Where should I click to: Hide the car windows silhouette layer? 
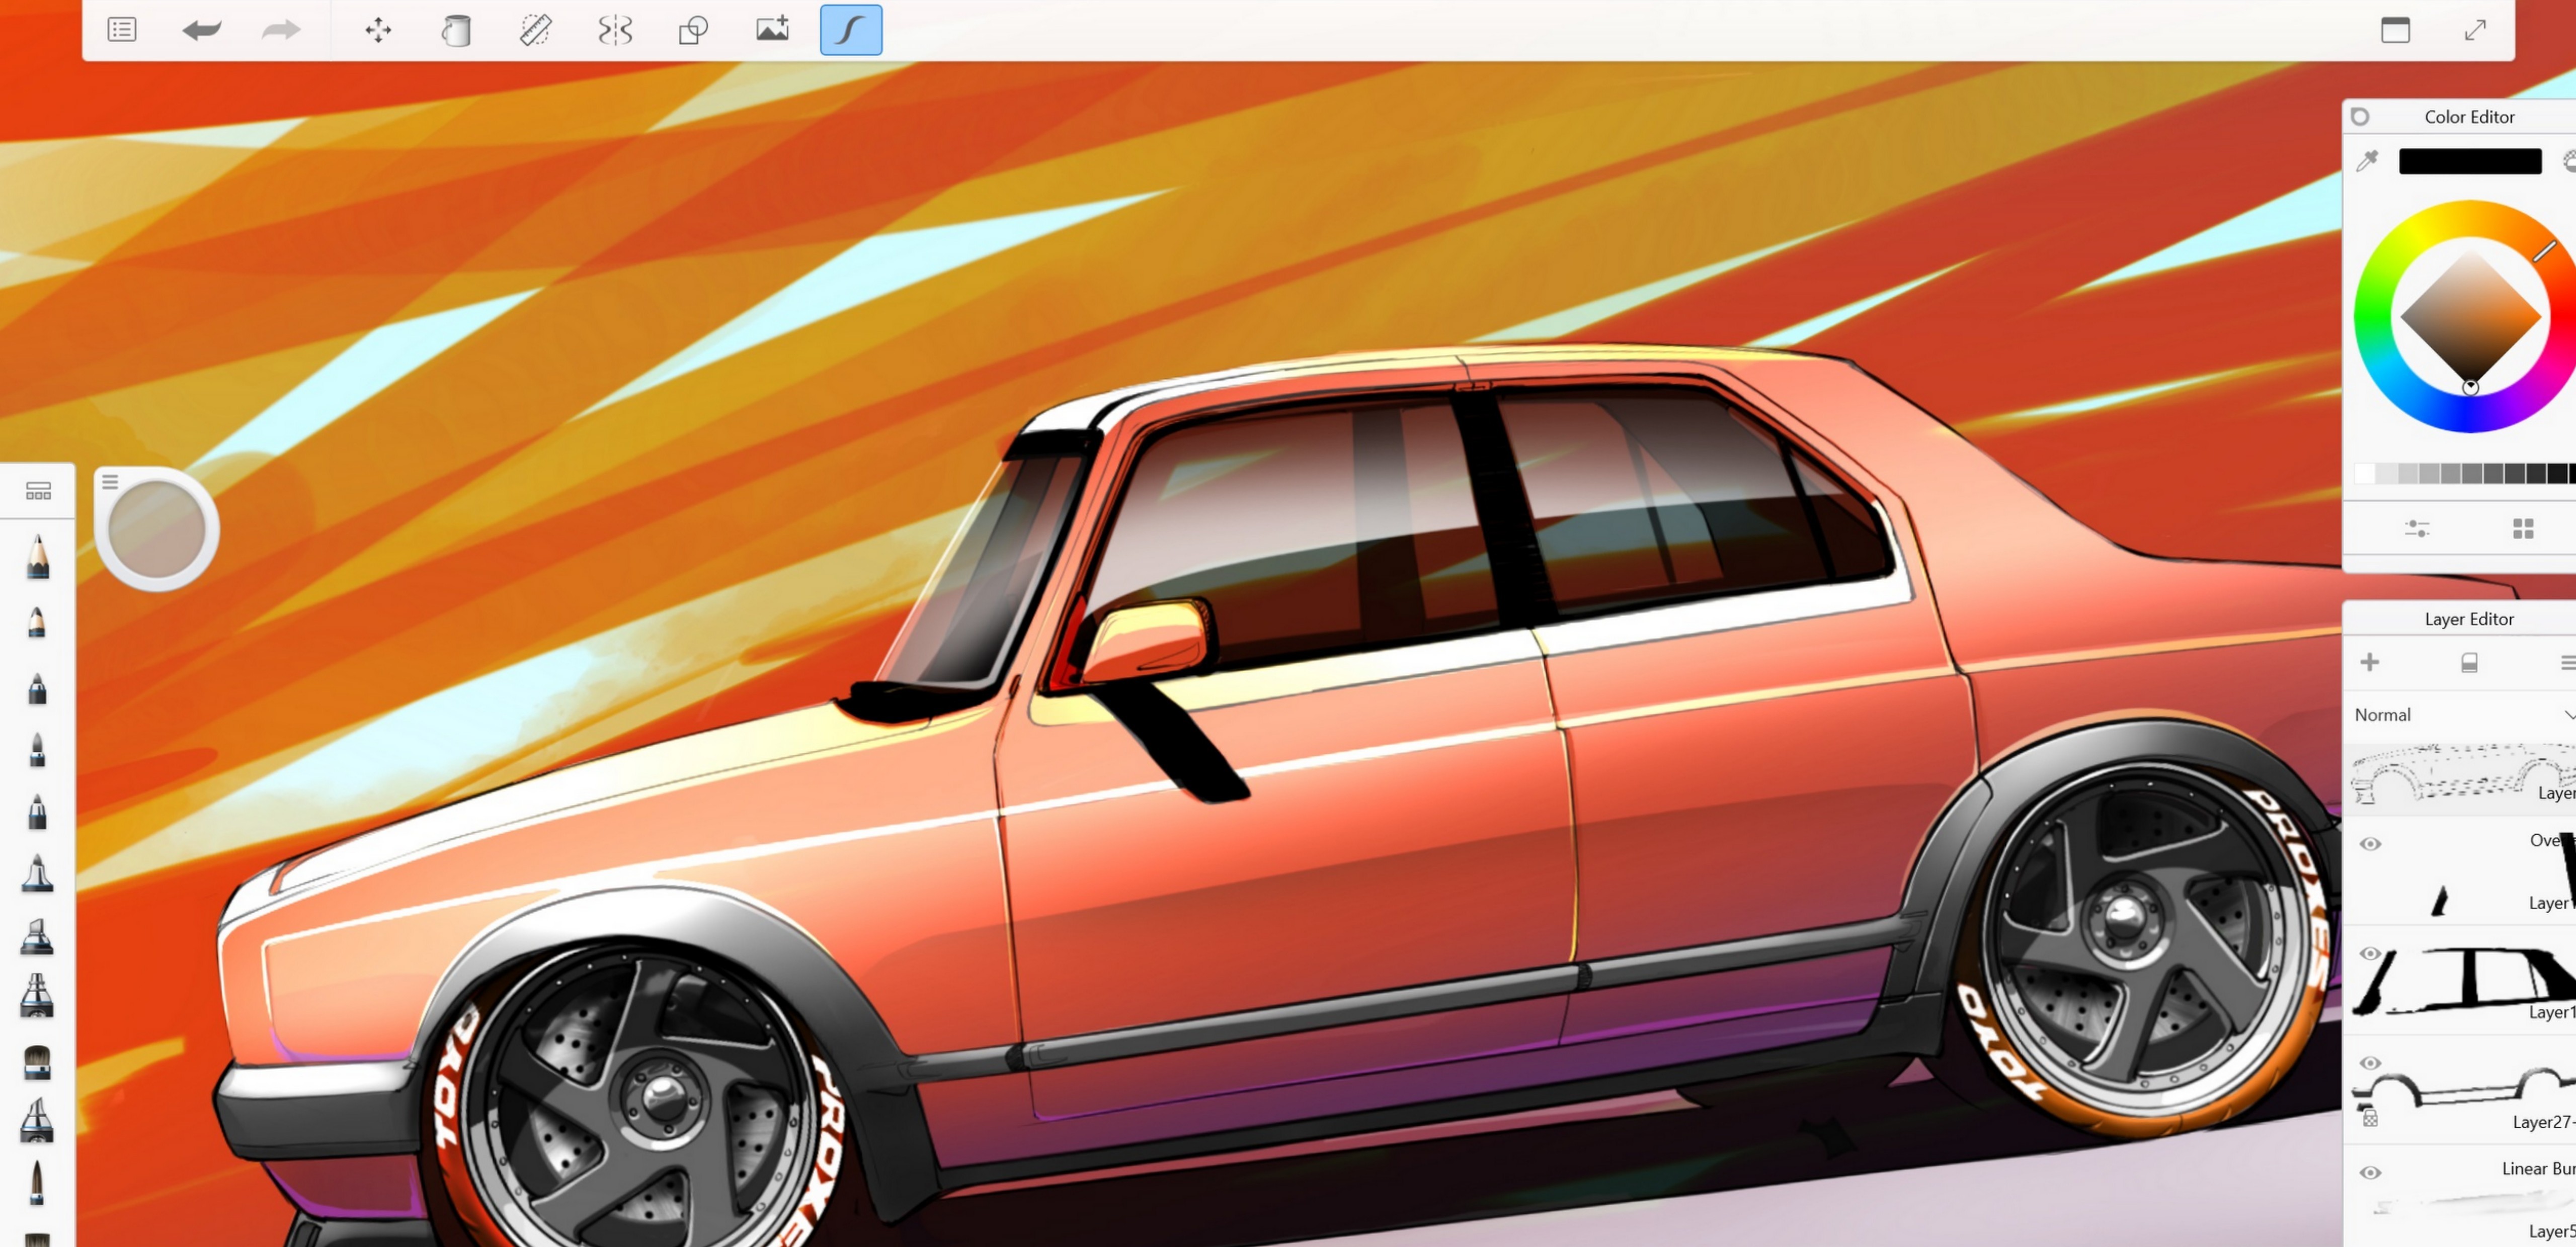tap(2369, 953)
